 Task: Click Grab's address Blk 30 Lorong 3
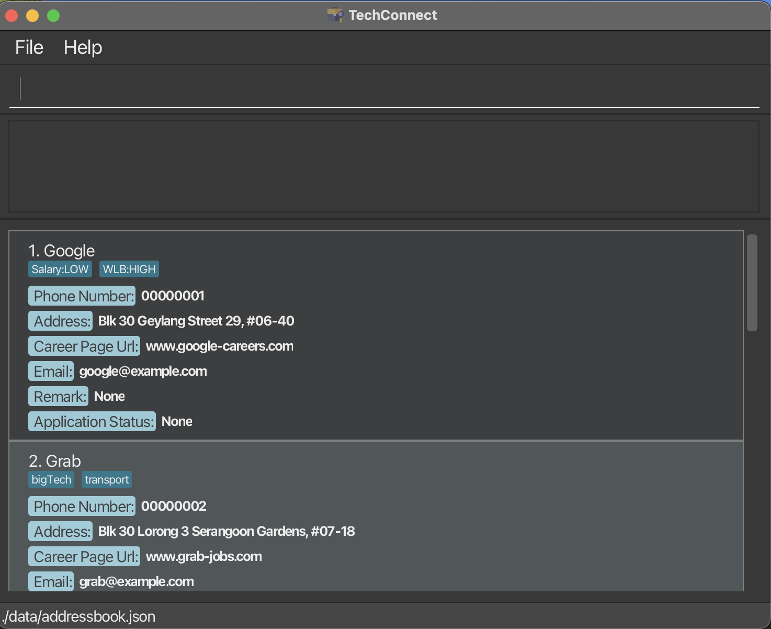click(226, 531)
